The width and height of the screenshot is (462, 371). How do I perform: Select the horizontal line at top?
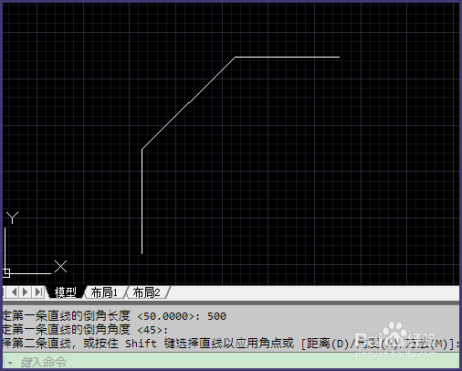tap(288, 57)
